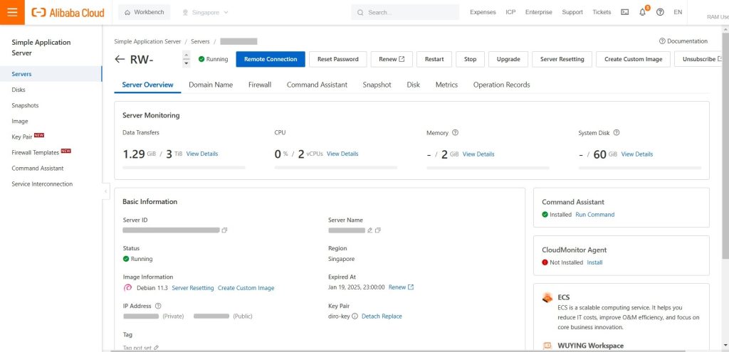Collapse the left sidebar handle
This screenshot has height=352, width=729.
tap(105, 191)
